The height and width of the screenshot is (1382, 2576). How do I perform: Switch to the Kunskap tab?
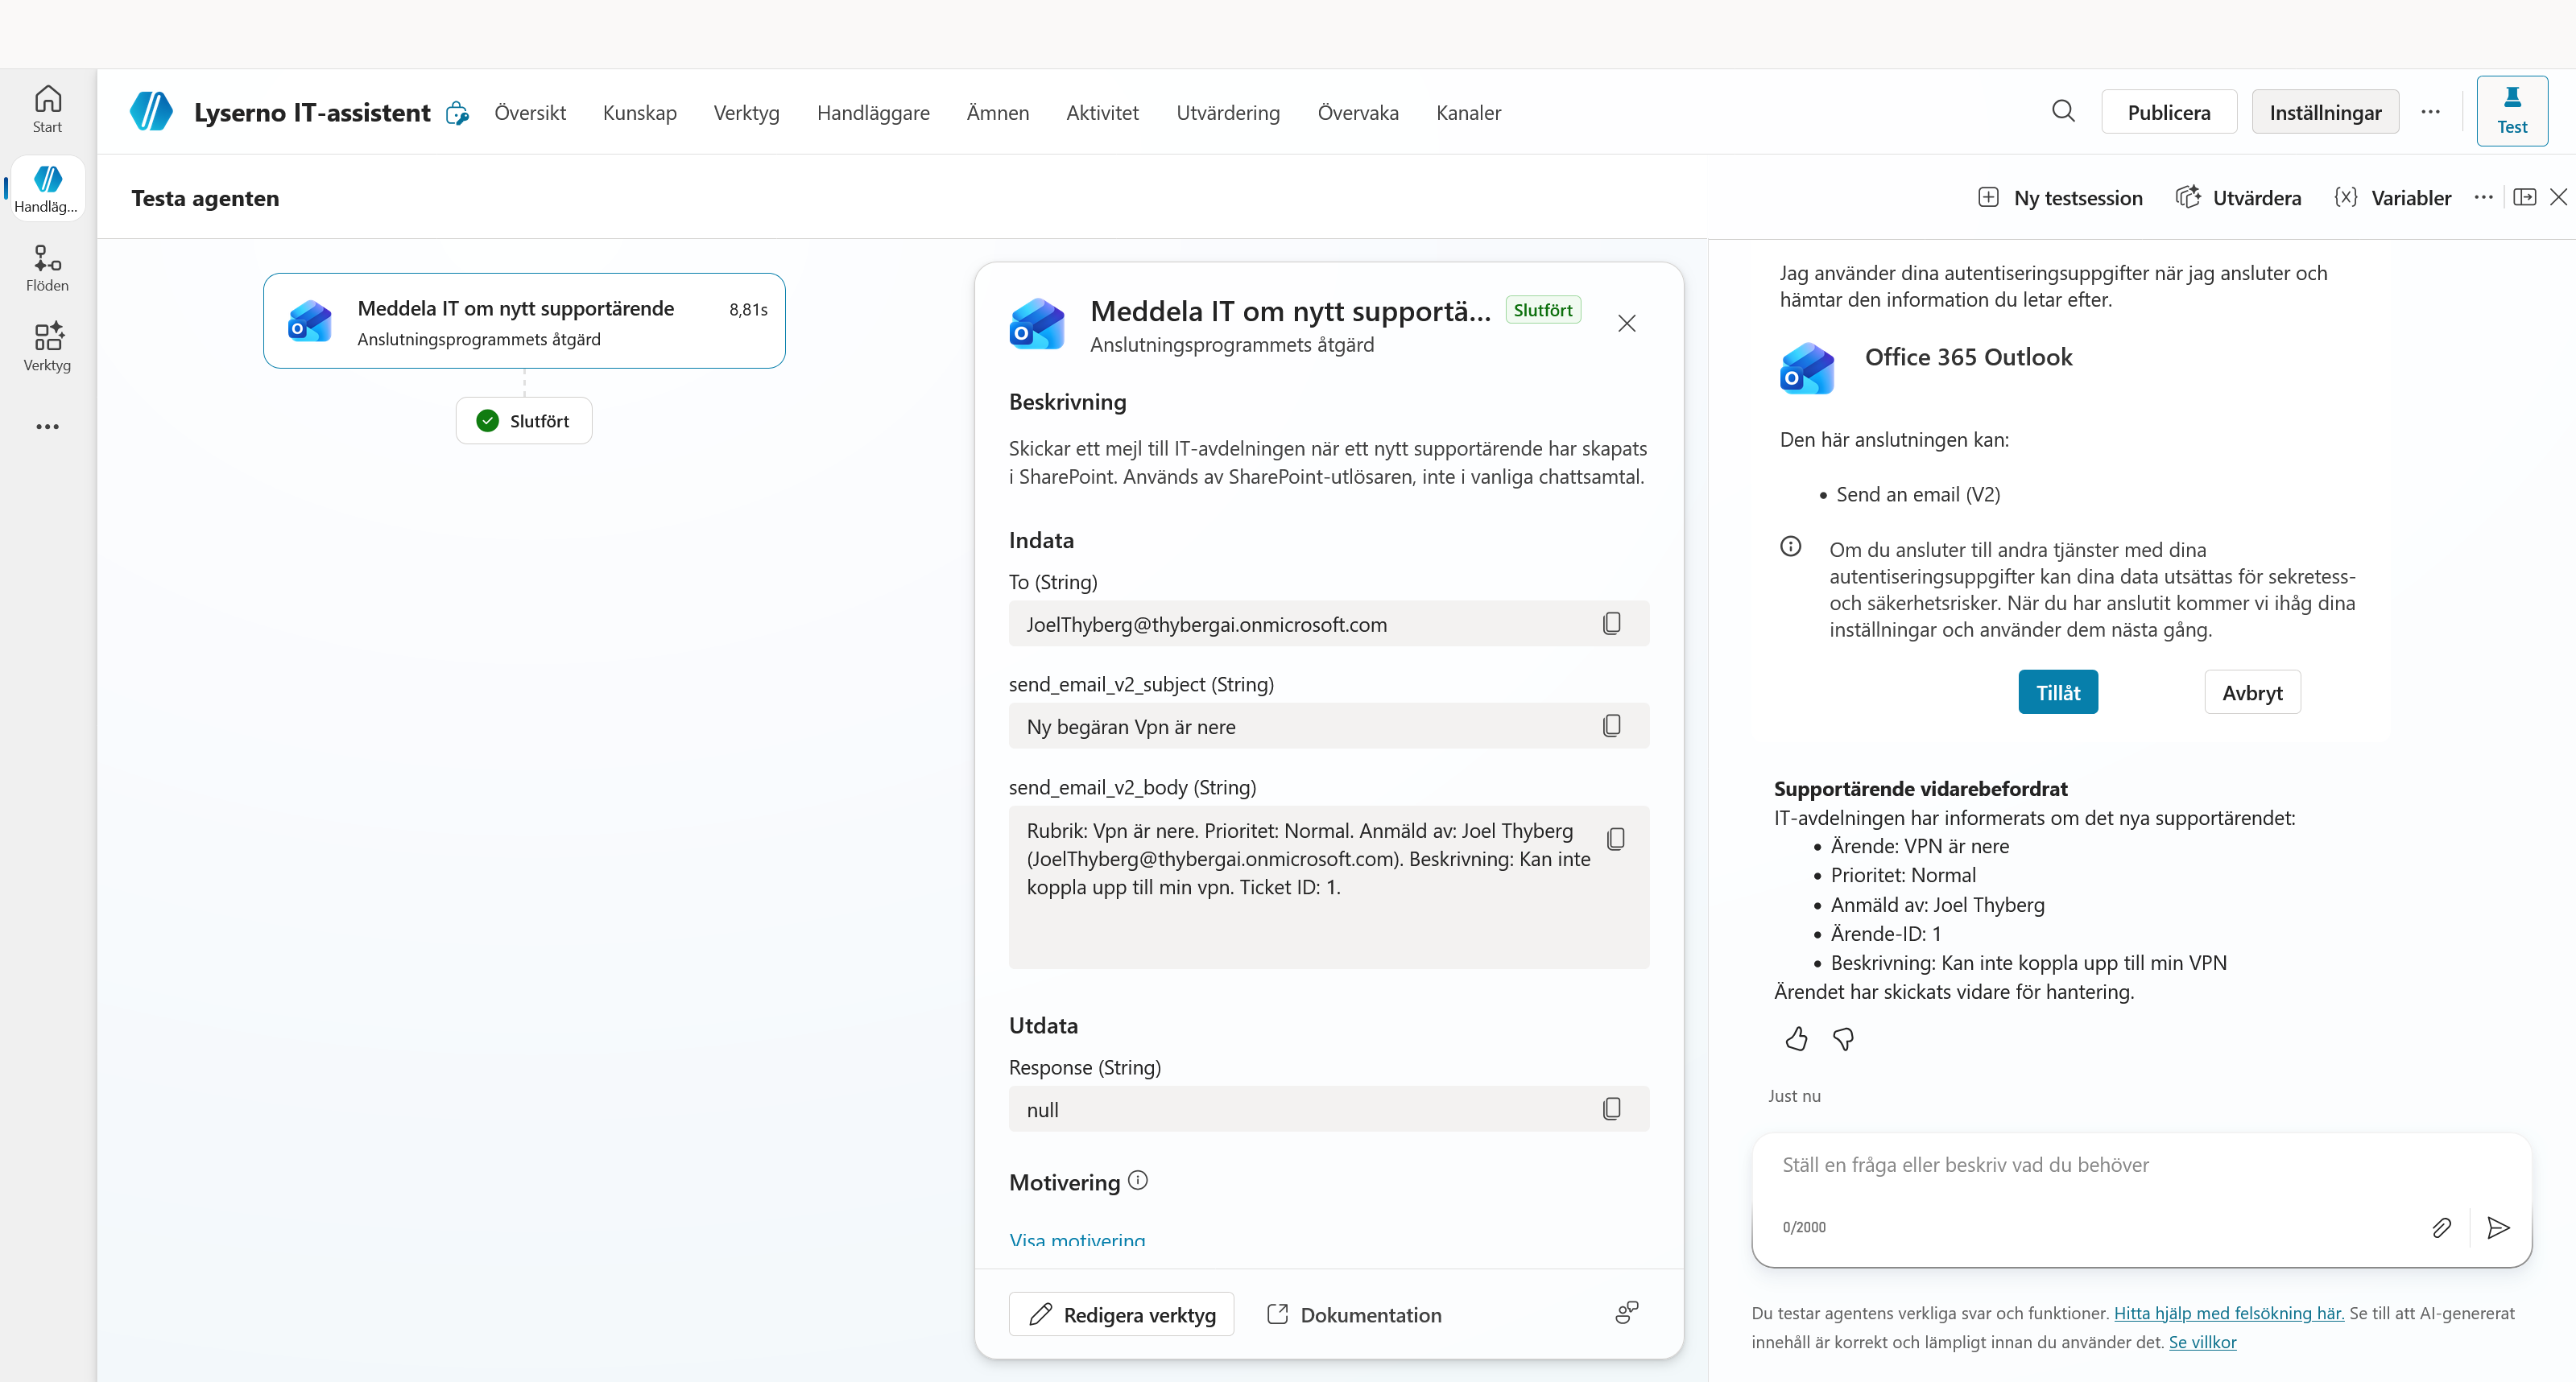coord(640,113)
